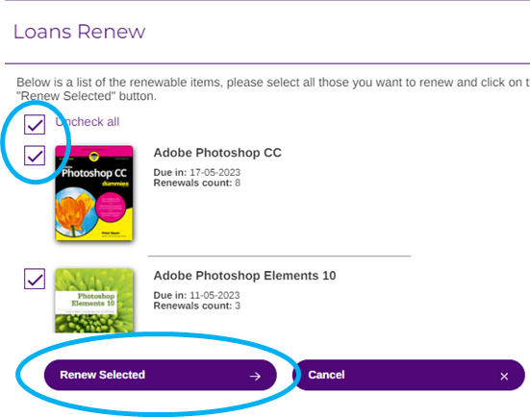Open the Photoshop CC dummies book cover
530x417 pixels.
pyautogui.click(x=94, y=193)
